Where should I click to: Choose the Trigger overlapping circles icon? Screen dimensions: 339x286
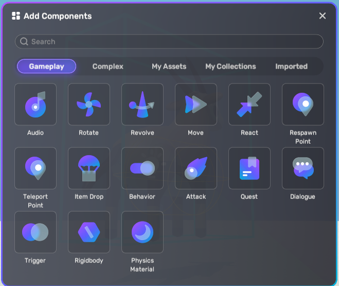(x=35, y=232)
